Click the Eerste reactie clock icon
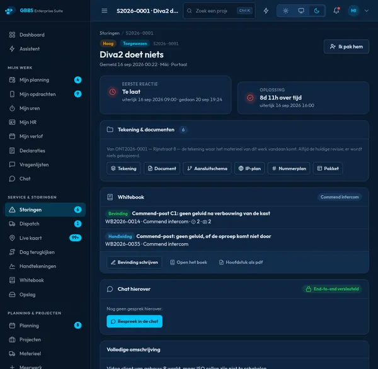The image size is (378, 369). pyautogui.click(x=113, y=92)
